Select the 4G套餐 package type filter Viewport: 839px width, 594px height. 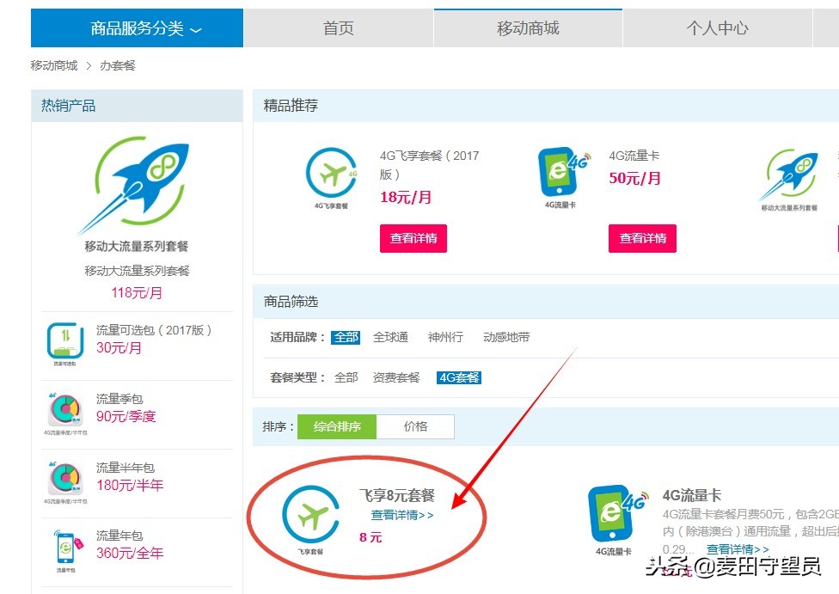point(458,377)
